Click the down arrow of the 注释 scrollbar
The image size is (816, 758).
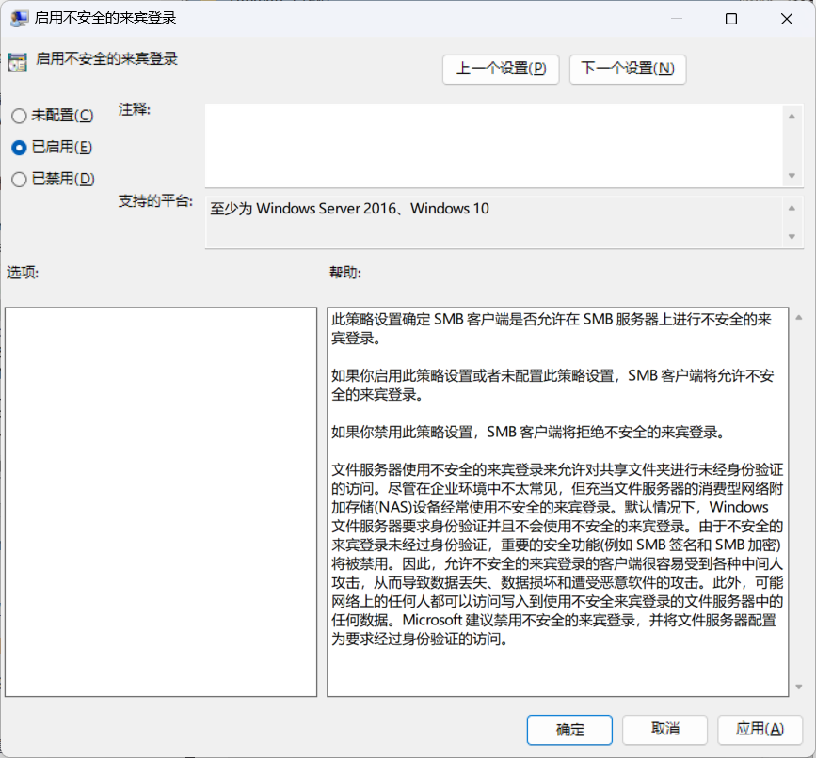tap(792, 176)
